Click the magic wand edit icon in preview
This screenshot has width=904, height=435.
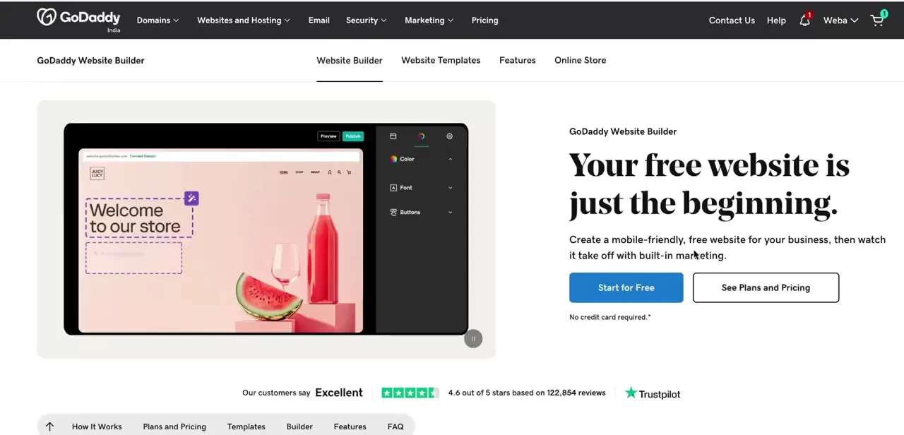191,198
